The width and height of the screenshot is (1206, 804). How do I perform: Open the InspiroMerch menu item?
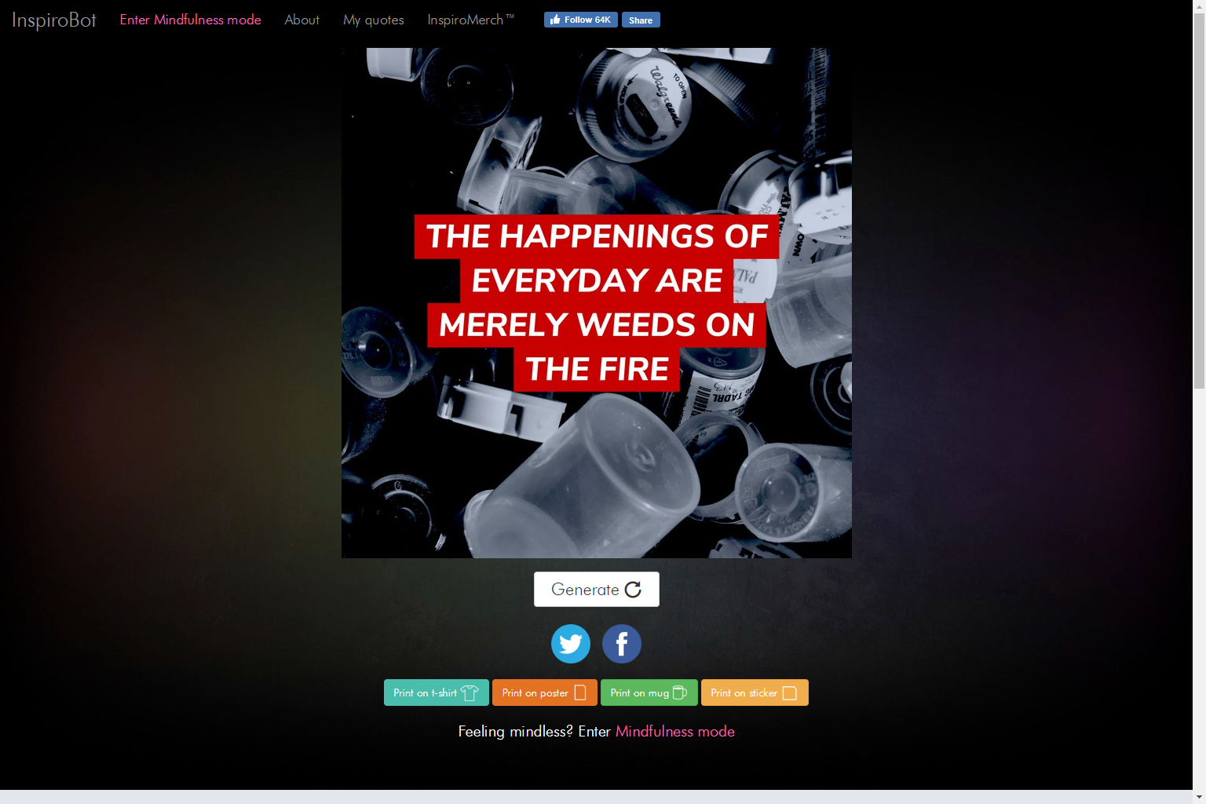(x=471, y=20)
